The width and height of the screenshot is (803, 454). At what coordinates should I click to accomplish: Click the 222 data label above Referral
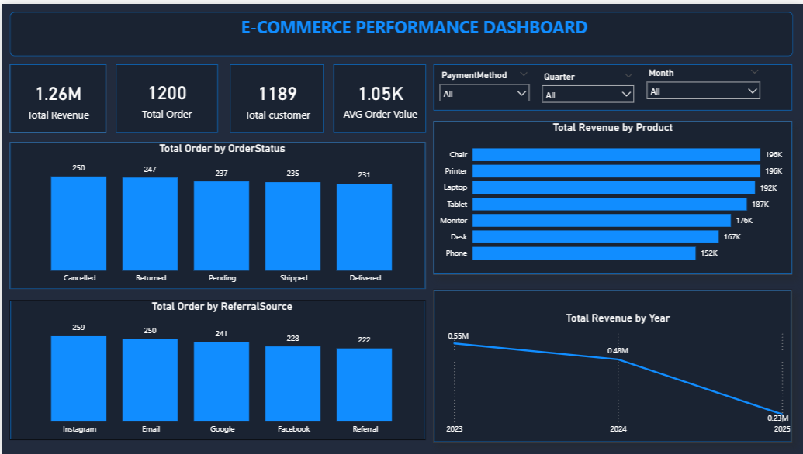coord(364,339)
